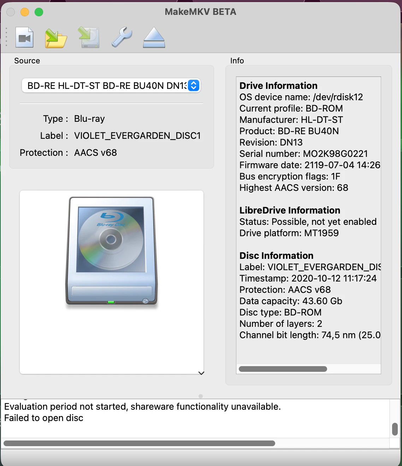Click the log panel horizontal scrollbar

[139, 443]
